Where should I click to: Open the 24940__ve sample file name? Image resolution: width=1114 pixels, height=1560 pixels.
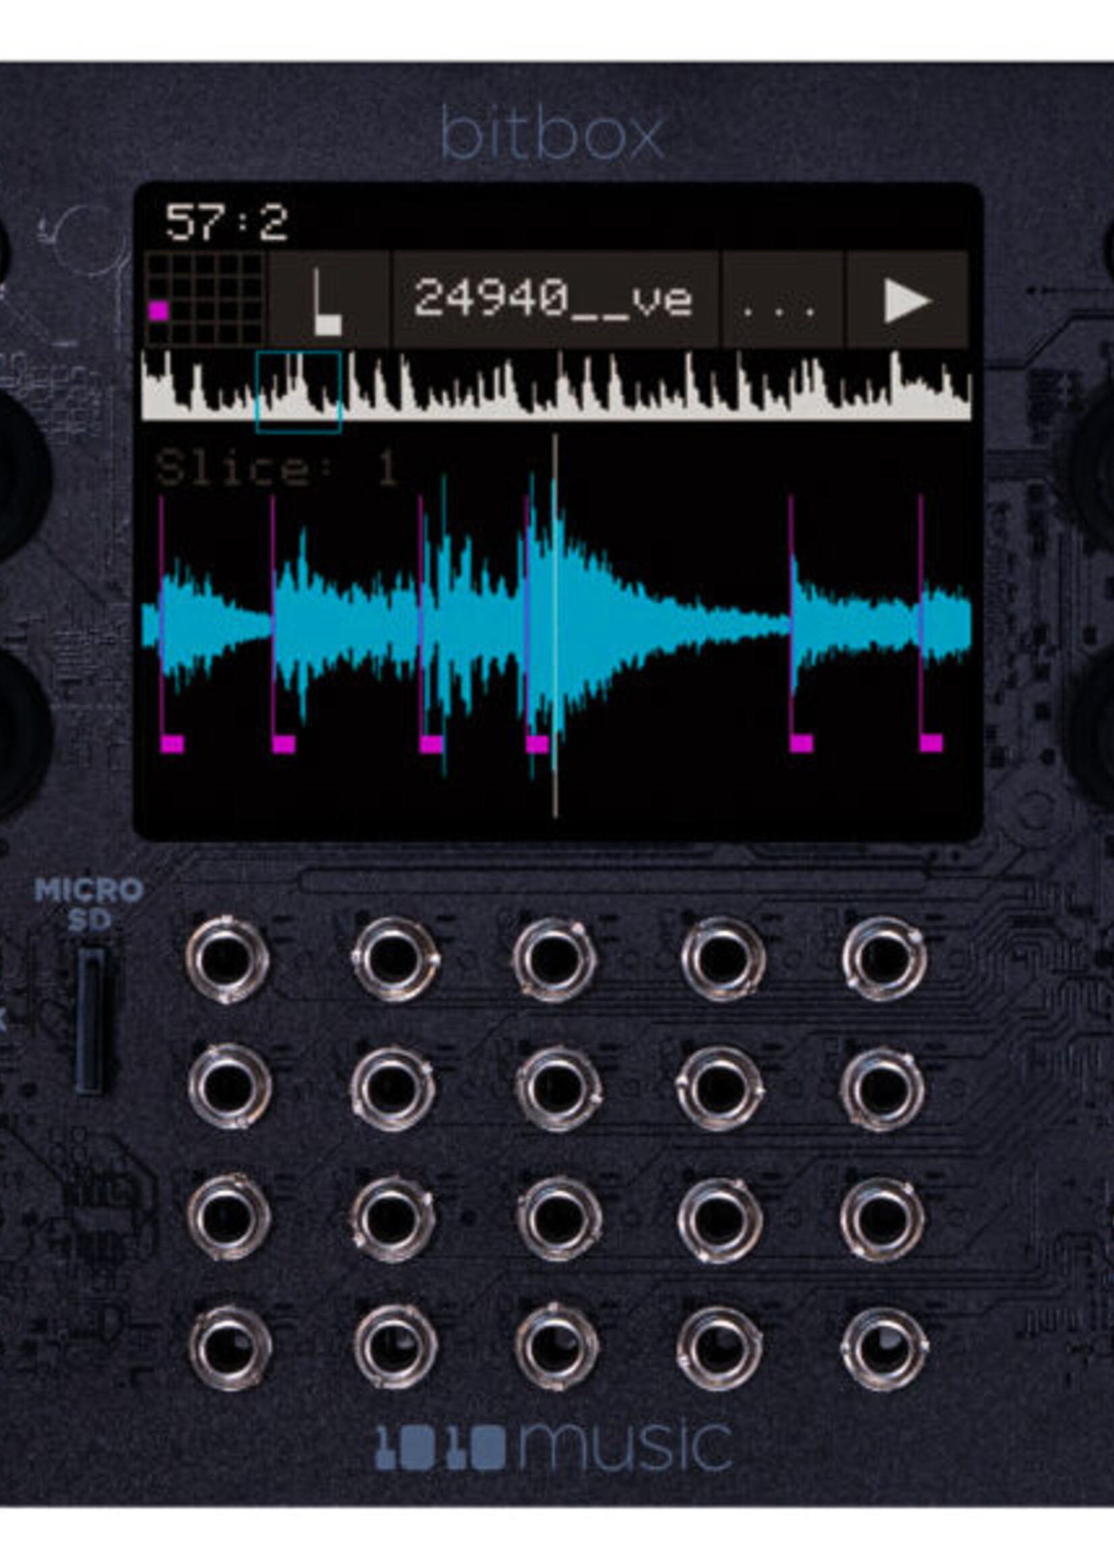tap(554, 299)
